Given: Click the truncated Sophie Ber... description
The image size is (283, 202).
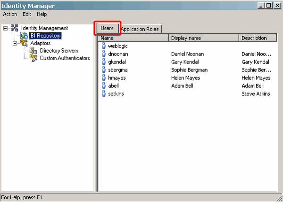Looking at the screenshot, I should coord(256,70).
